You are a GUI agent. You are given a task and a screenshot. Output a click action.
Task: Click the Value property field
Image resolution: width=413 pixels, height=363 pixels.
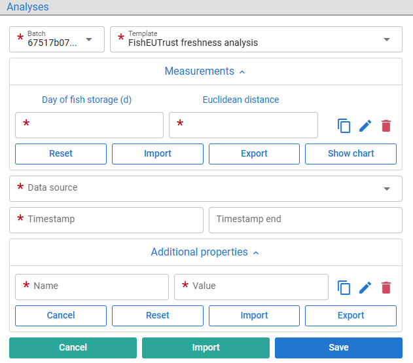(x=251, y=287)
